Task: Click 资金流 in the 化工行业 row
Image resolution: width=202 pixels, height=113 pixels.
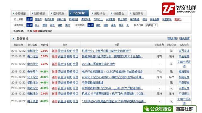Action: (x=62, y=77)
